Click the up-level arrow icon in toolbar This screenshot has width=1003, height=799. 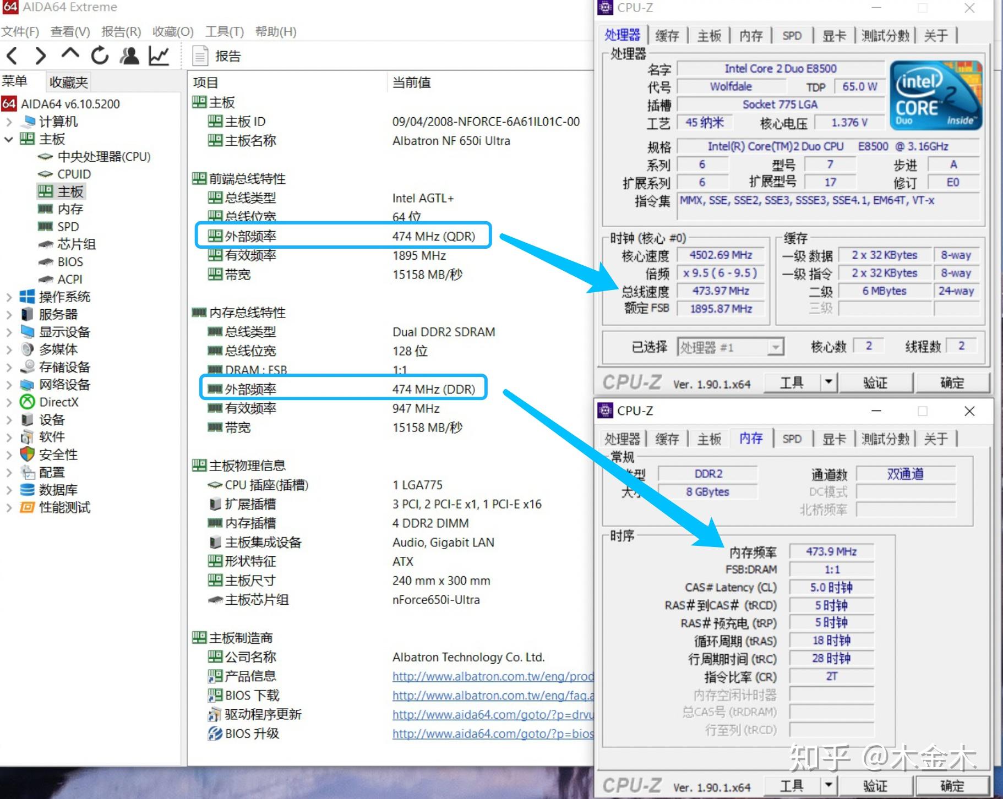[x=70, y=55]
